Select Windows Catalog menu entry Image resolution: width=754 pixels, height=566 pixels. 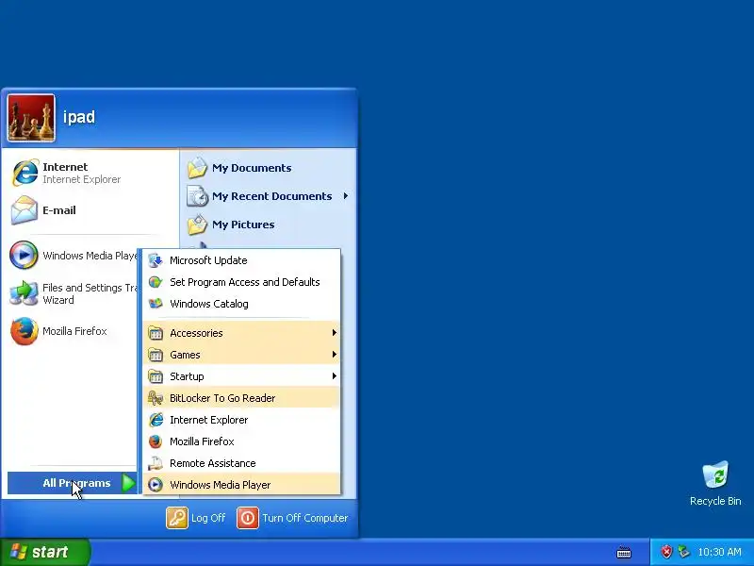(x=241, y=304)
